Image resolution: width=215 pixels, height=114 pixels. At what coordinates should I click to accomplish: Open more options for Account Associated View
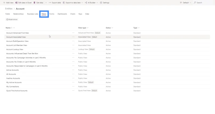pos(73,37)
